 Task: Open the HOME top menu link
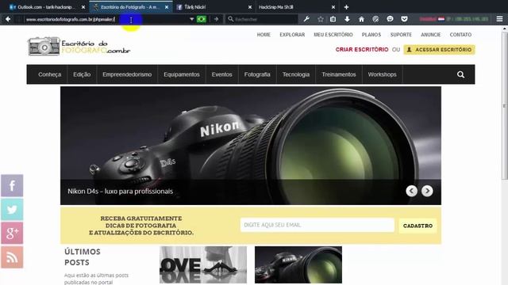(264, 35)
